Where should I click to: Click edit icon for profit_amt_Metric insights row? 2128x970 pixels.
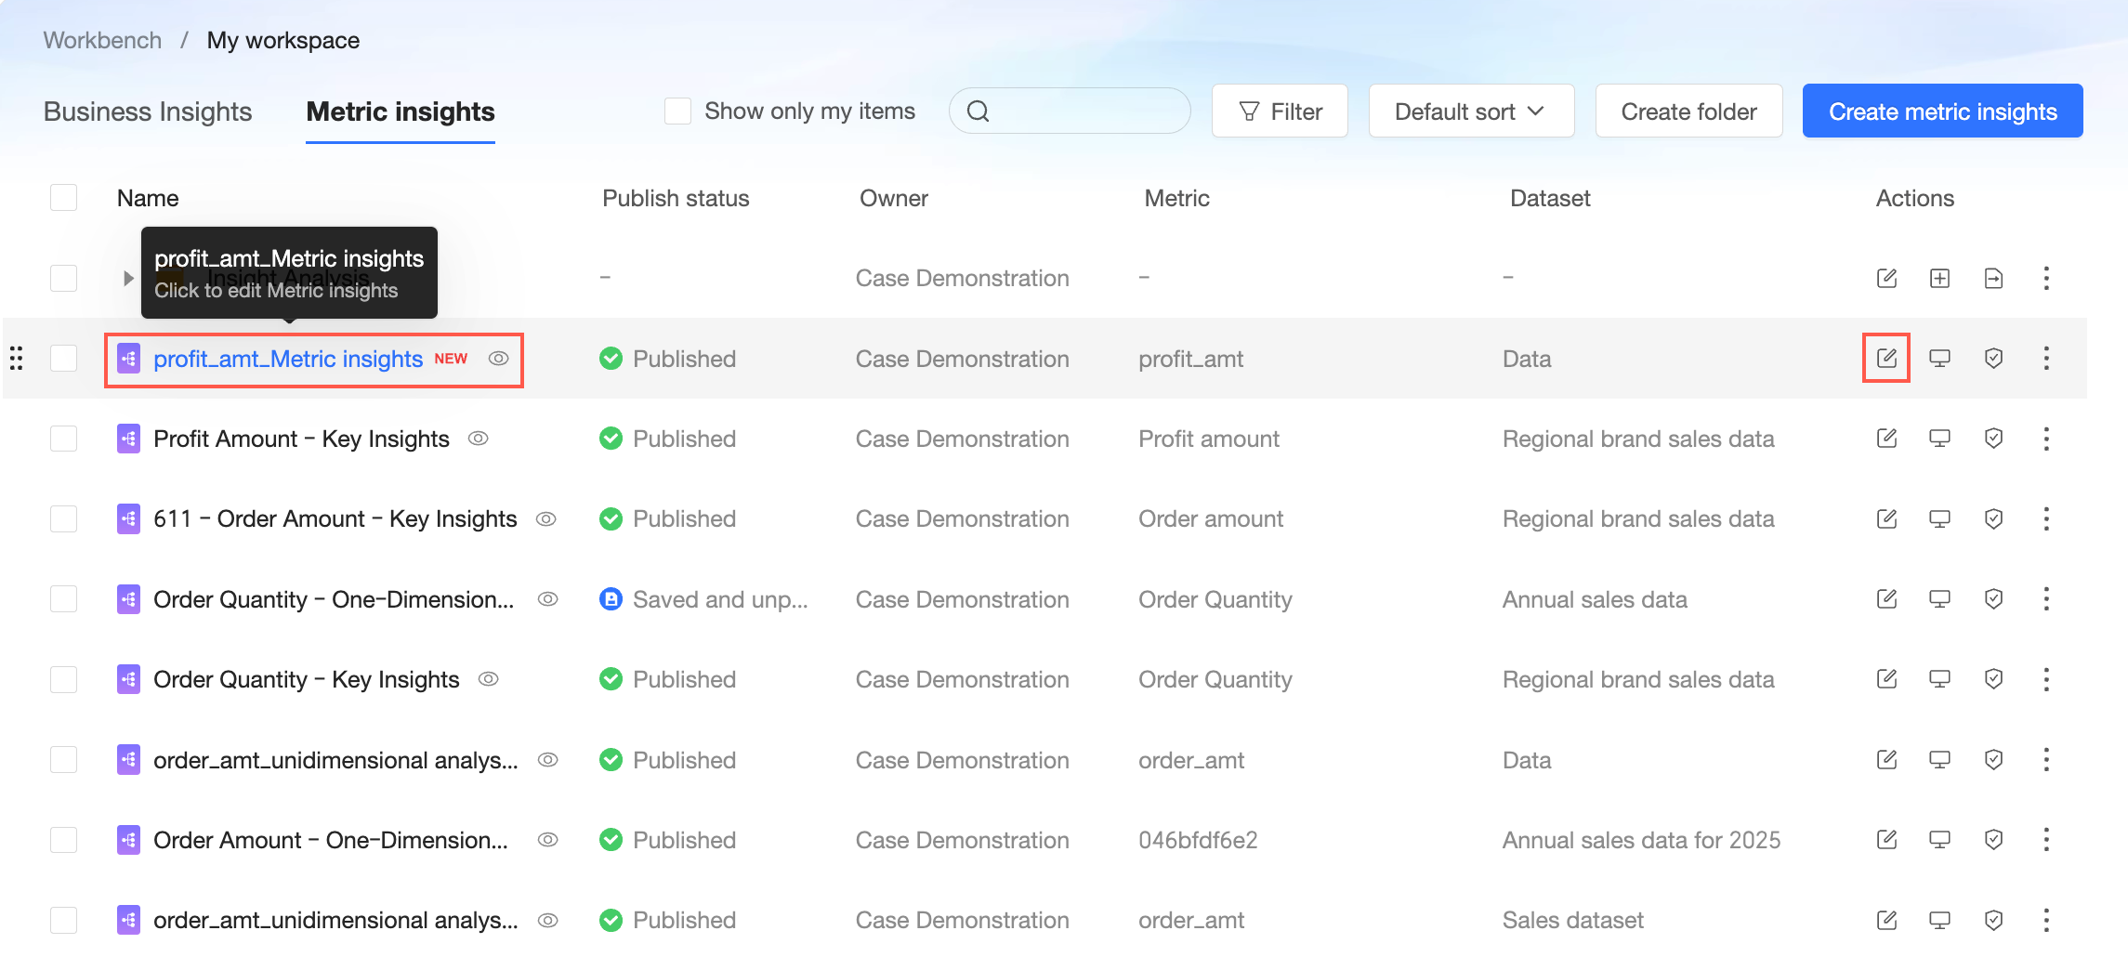point(1886,358)
